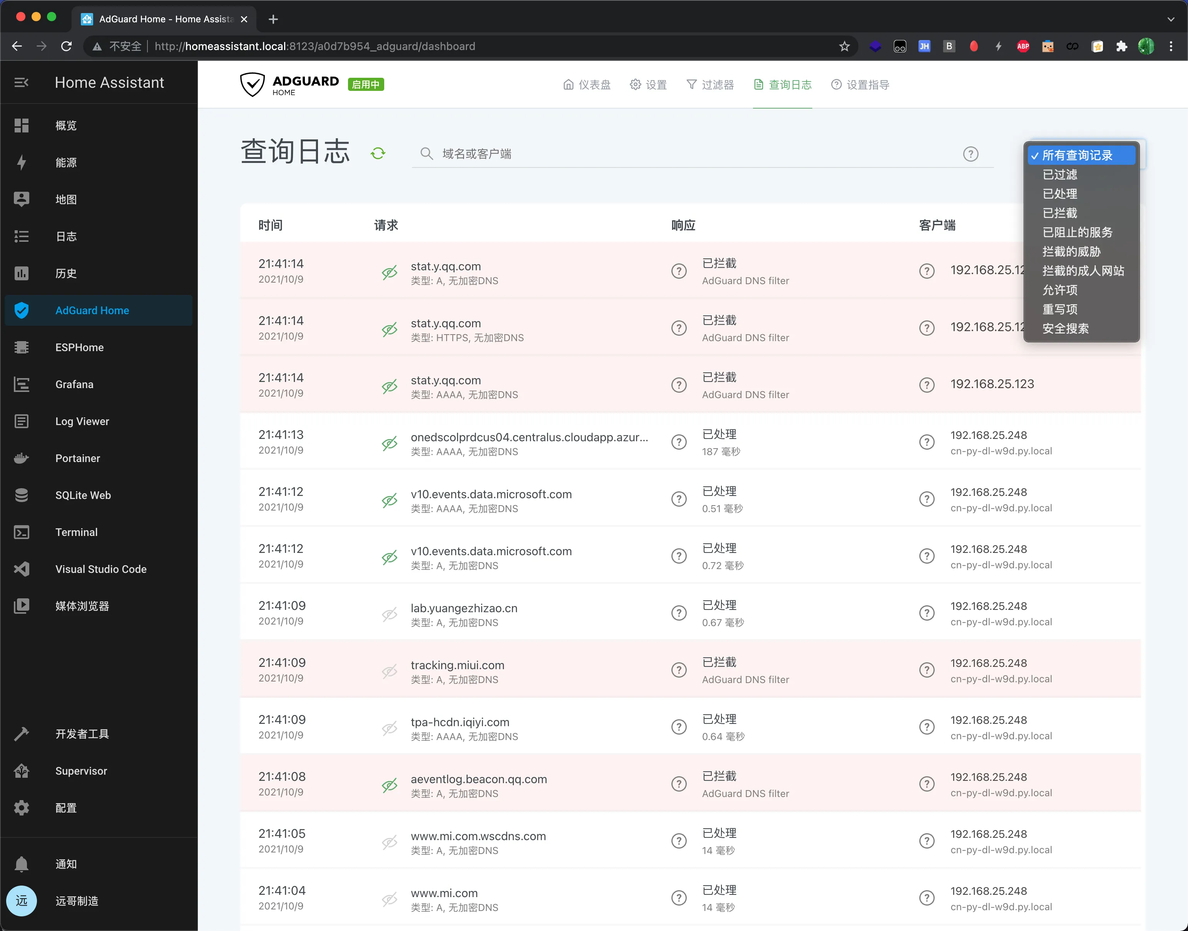The width and height of the screenshot is (1188, 931).
Task: Open the 媒体浏览器 media browser
Action: [x=99, y=606]
